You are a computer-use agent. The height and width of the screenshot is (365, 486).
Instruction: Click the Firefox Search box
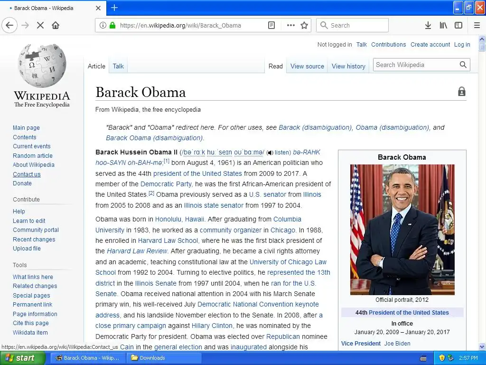[352, 25]
